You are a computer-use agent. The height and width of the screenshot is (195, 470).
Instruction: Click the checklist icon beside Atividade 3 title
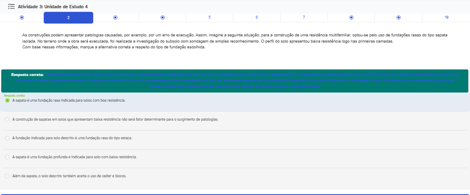[12, 7]
